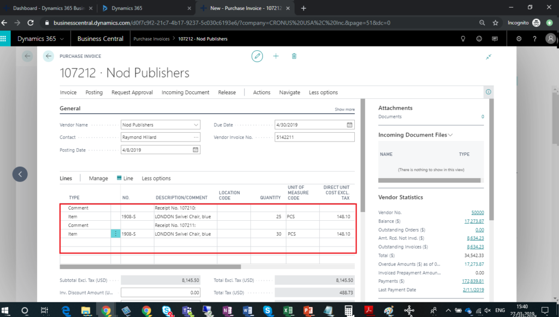Open the Line menu in Lines section
This screenshot has height=317, width=559.
click(x=125, y=179)
